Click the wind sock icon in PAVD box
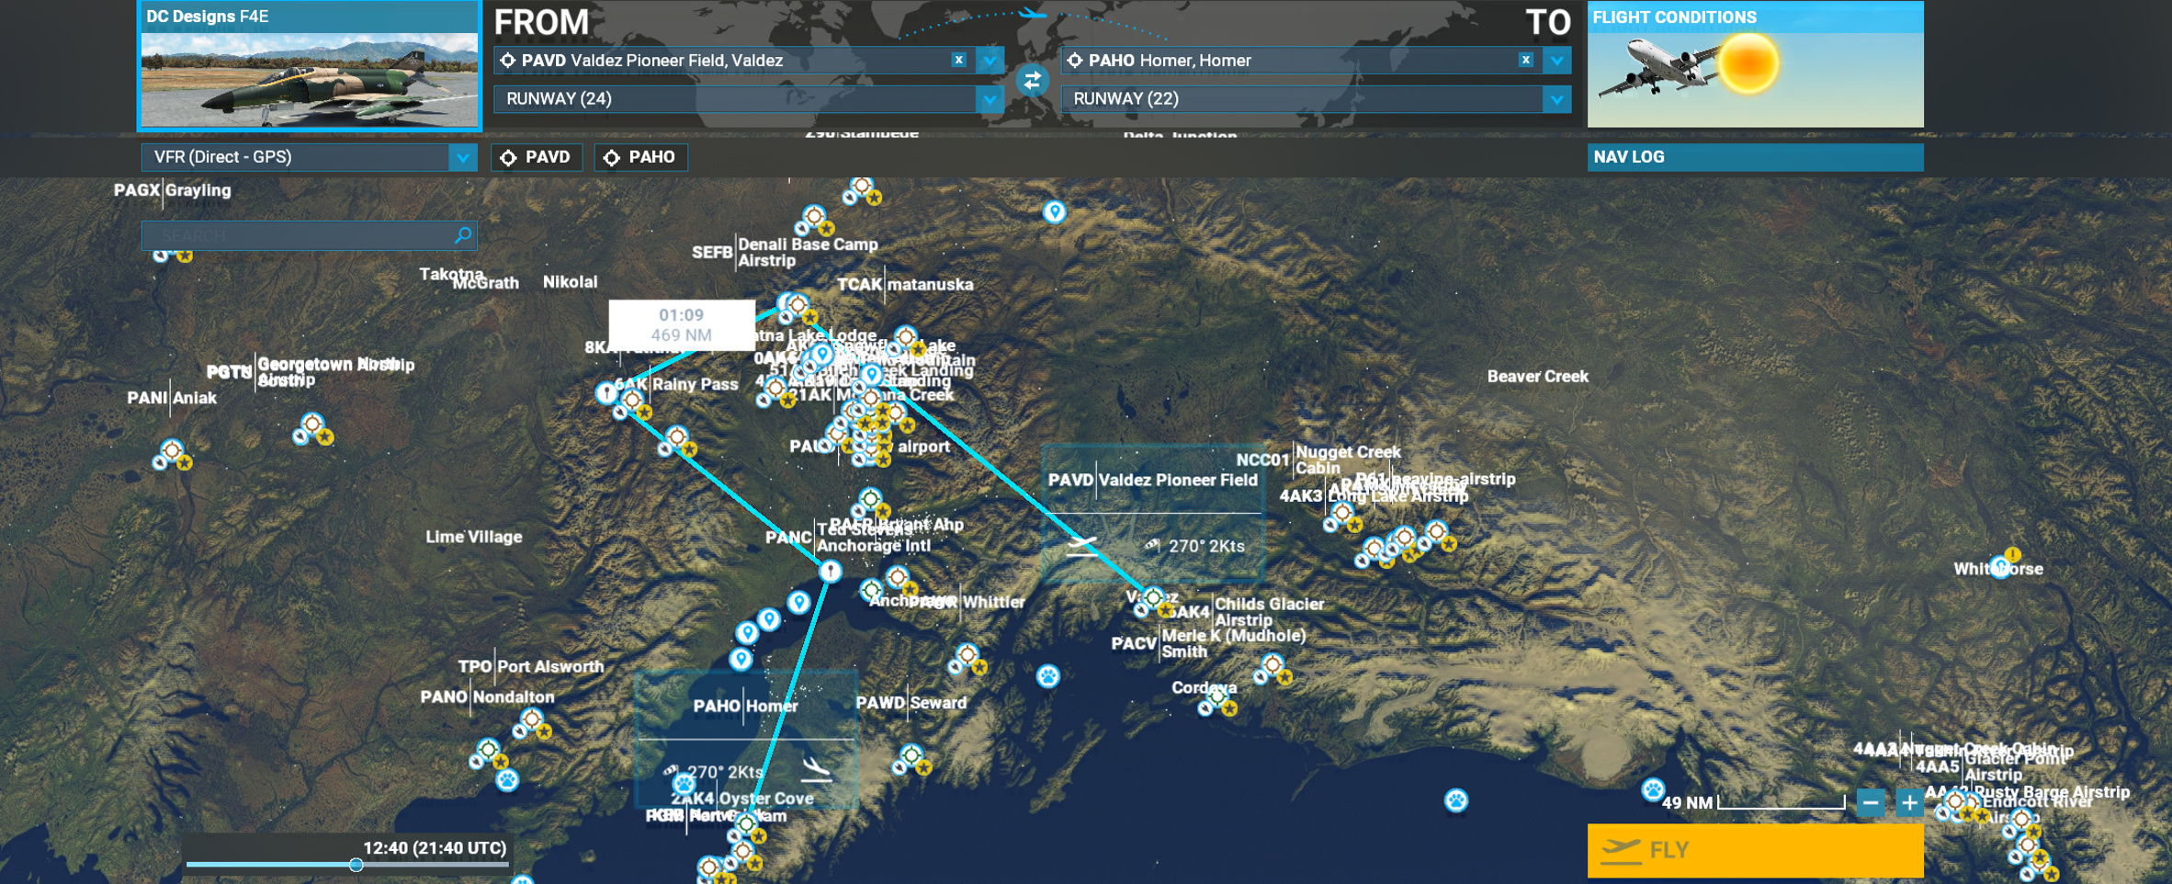Viewport: 2172px width, 884px height. pyautogui.click(x=1152, y=546)
